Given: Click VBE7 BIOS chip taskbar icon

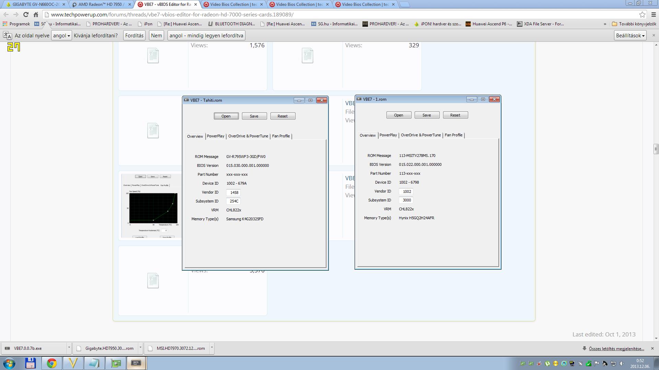Looking at the screenshot, I should pos(136,363).
